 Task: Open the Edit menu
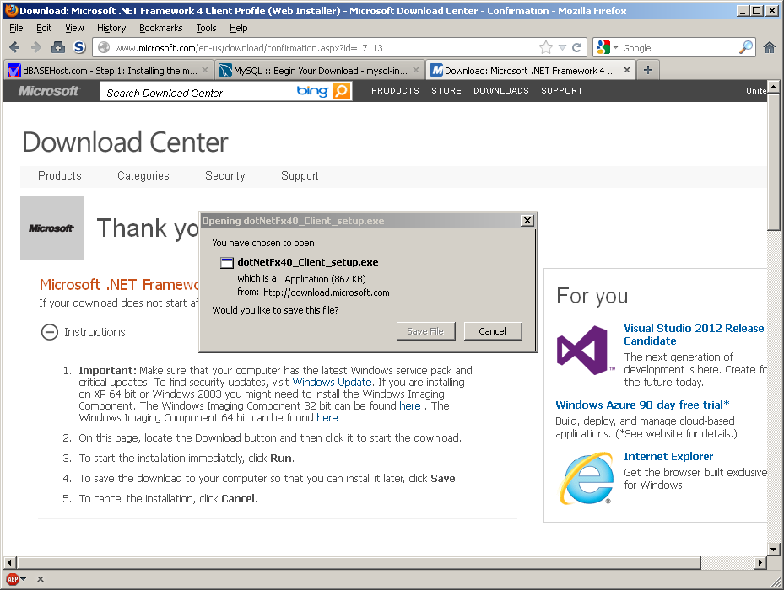[44, 28]
